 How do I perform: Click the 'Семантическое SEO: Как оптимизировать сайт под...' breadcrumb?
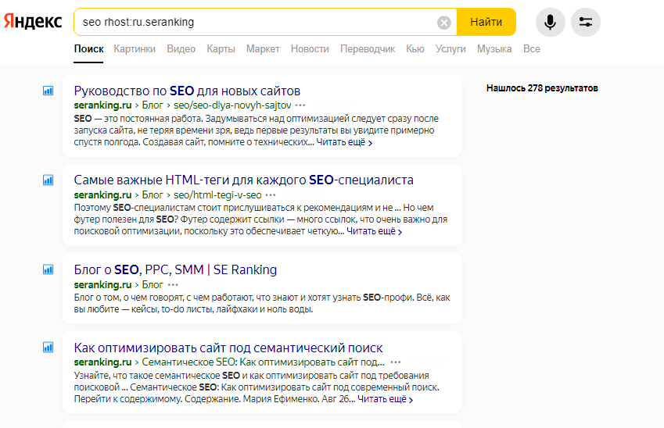click(x=263, y=362)
